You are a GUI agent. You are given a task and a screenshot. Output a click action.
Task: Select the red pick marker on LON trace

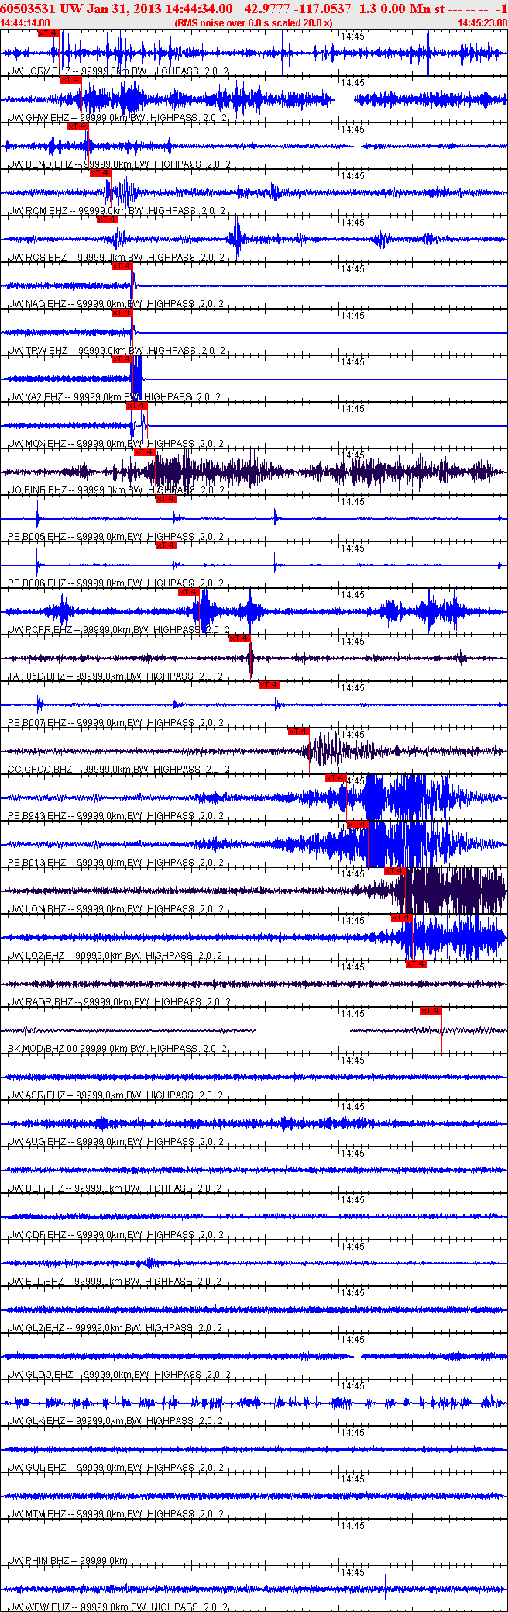tap(395, 871)
